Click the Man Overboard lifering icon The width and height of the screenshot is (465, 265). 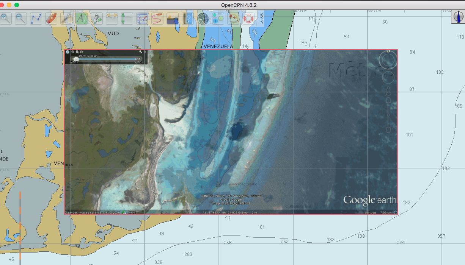(248, 19)
